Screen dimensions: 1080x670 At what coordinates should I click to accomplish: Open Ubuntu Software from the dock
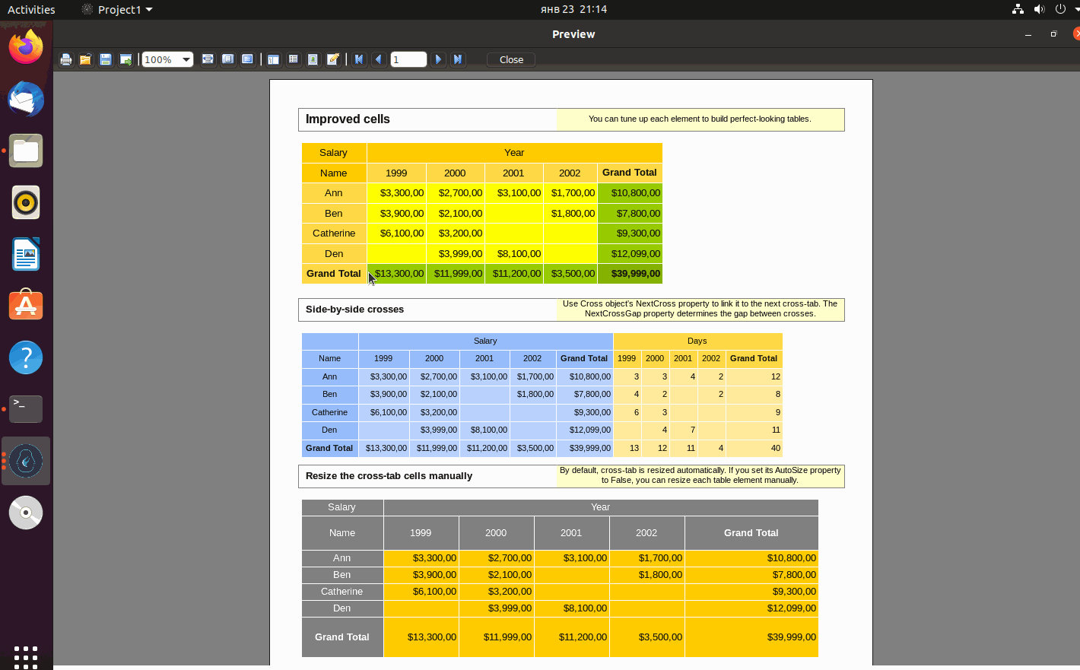point(26,306)
